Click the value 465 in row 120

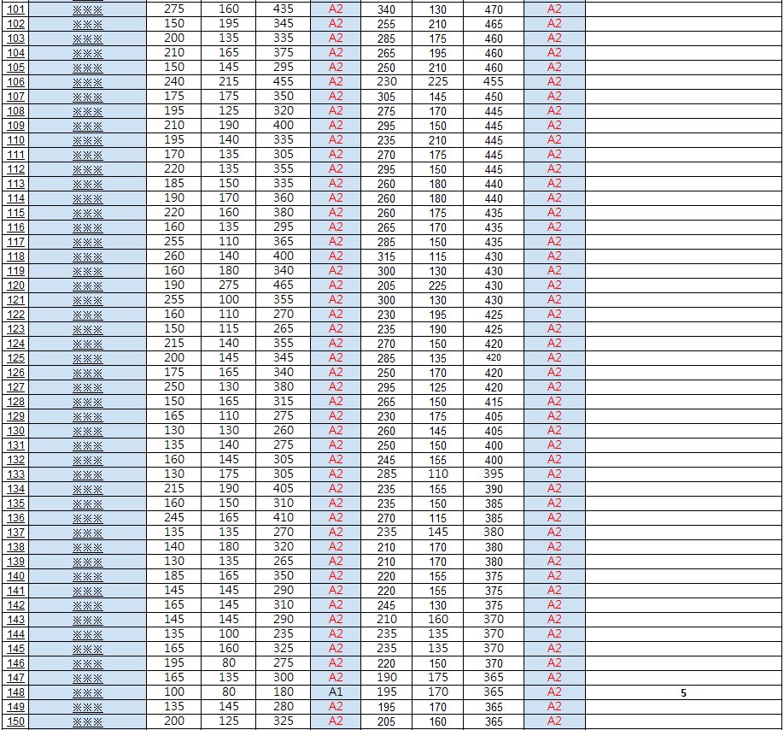tap(283, 286)
